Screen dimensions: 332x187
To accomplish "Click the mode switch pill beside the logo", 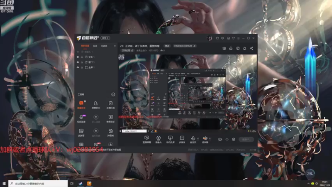I will pos(105,38).
